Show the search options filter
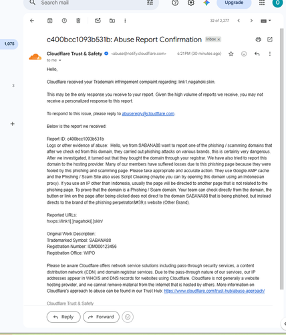The height and width of the screenshot is (335, 286). (x=150, y=3)
